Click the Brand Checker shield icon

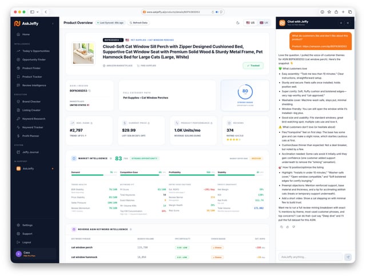(18, 101)
